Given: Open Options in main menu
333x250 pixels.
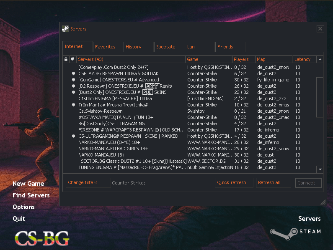Looking at the screenshot, I should coord(23,207).
